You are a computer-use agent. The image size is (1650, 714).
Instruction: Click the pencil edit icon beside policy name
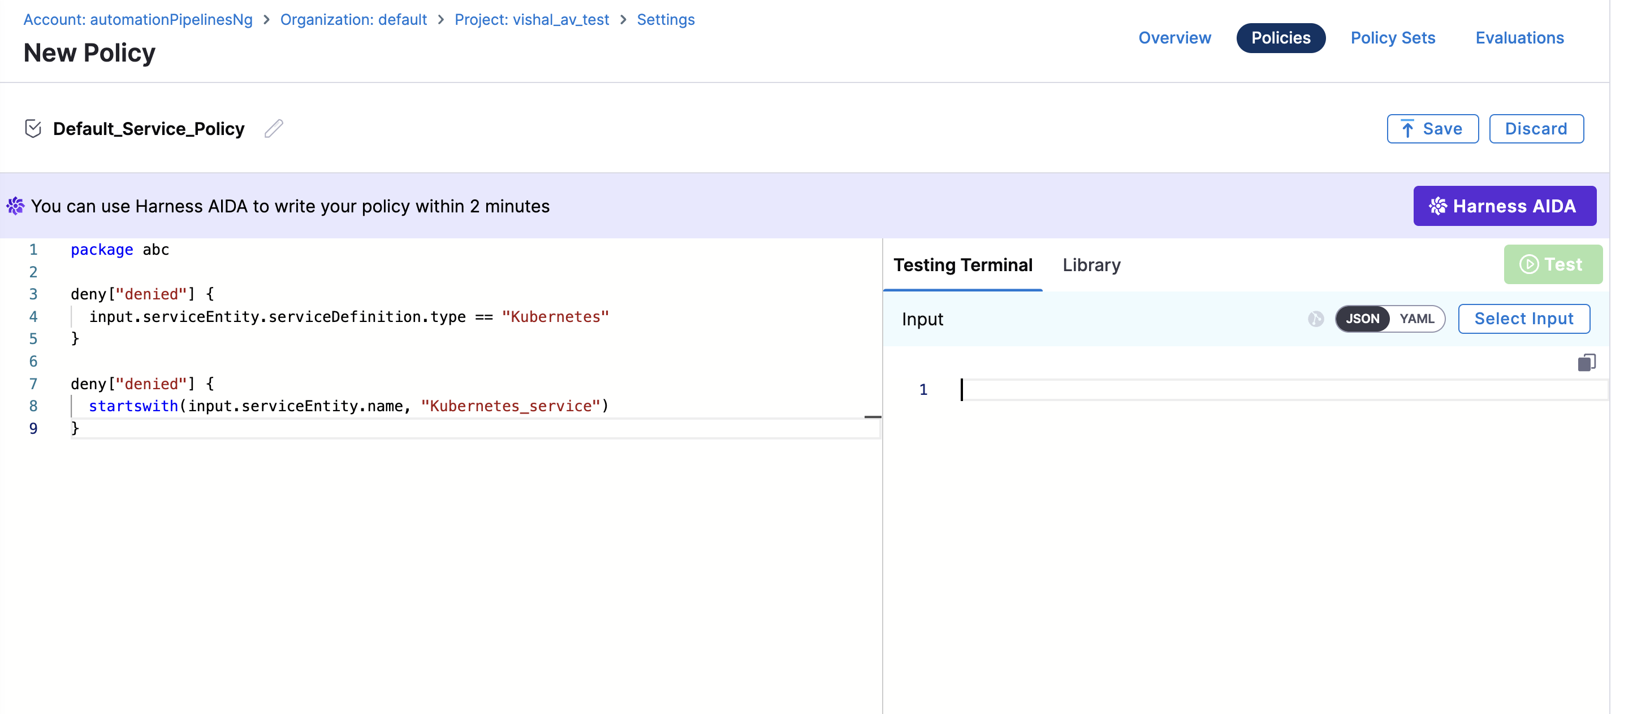(274, 129)
